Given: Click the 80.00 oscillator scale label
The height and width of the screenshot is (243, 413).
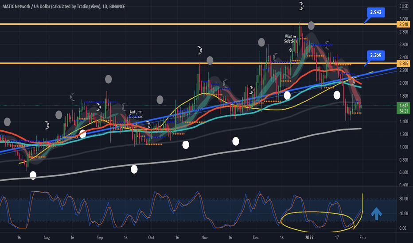Looking at the screenshot, I should (404, 199).
